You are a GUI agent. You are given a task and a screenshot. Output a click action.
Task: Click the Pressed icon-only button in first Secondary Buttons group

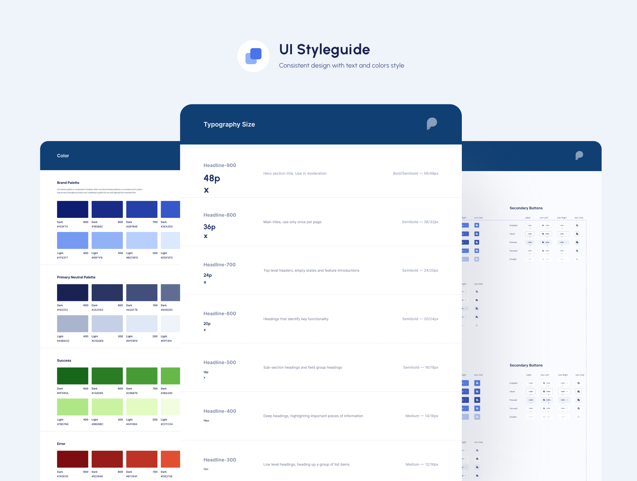click(577, 242)
